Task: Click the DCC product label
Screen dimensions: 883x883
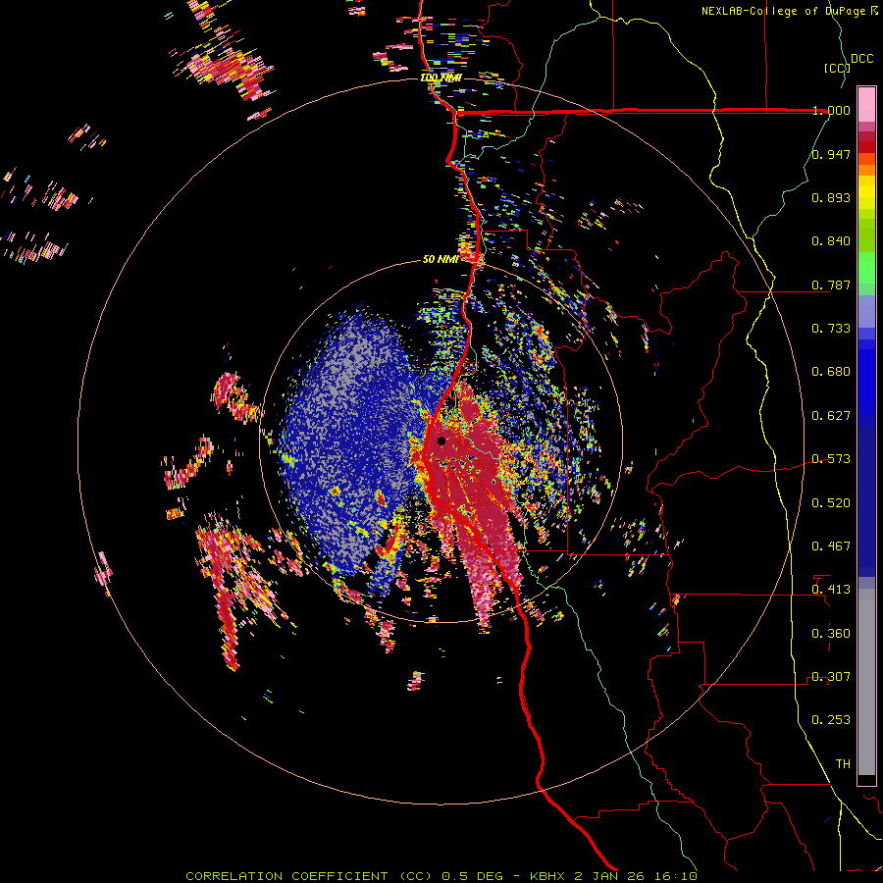Action: (861, 59)
